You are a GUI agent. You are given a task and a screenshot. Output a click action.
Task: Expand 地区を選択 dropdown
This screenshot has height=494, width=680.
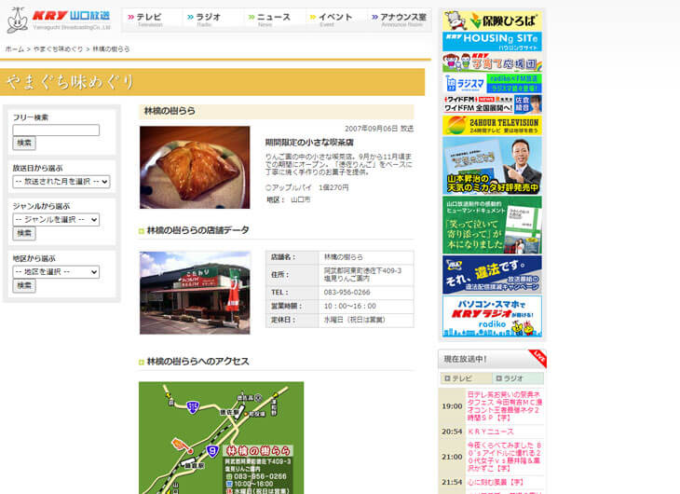coord(56,272)
